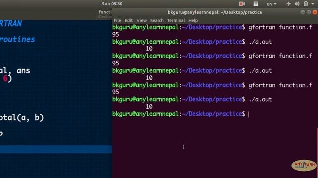This screenshot has width=318, height=178.
Task: Click the last './a.out' command
Action: (260, 99)
